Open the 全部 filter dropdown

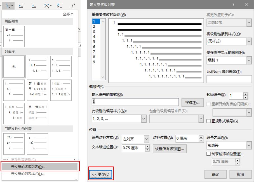point(68,14)
